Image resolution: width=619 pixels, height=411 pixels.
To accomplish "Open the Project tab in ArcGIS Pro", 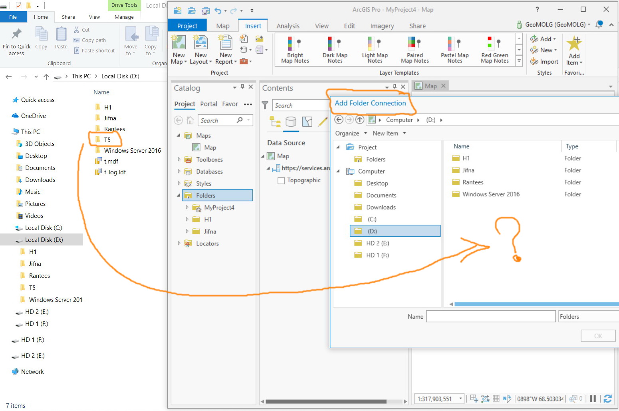I will [x=187, y=26].
